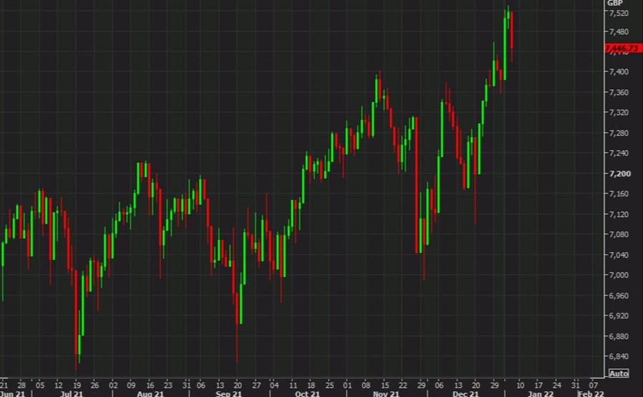Click the date tick labeled 22
The width and height of the screenshot is (643, 397).
[x=403, y=385]
